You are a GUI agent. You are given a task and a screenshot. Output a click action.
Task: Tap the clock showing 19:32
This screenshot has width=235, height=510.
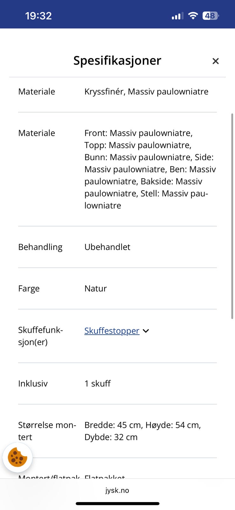[38, 15]
